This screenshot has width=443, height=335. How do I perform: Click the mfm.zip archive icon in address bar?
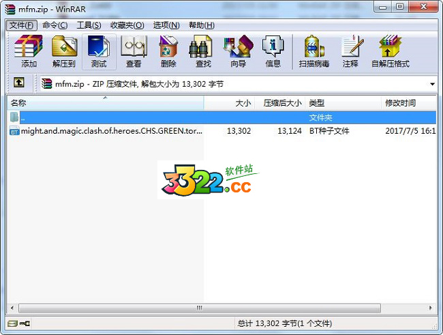click(46, 84)
